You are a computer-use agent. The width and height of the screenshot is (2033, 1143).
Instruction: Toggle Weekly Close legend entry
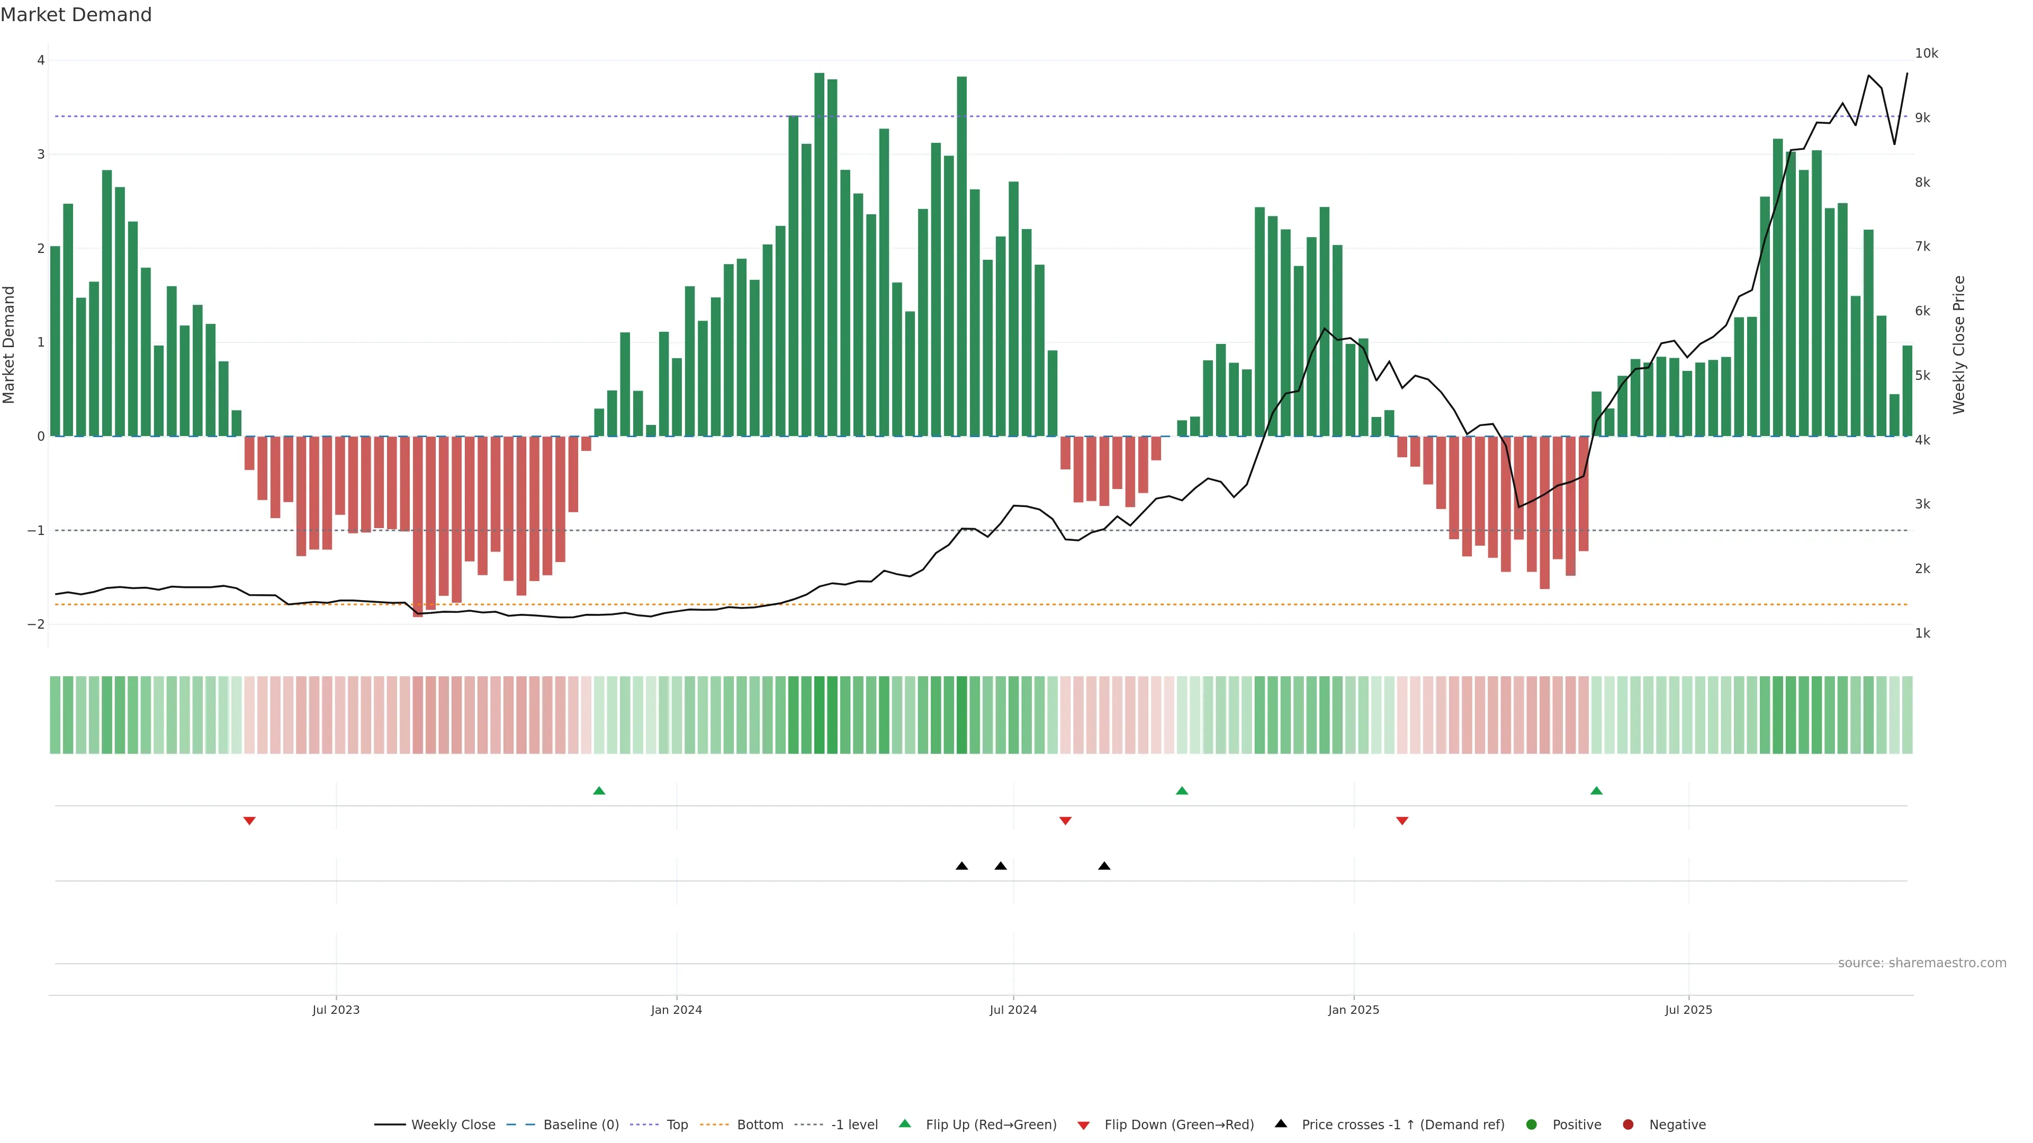tap(453, 1124)
